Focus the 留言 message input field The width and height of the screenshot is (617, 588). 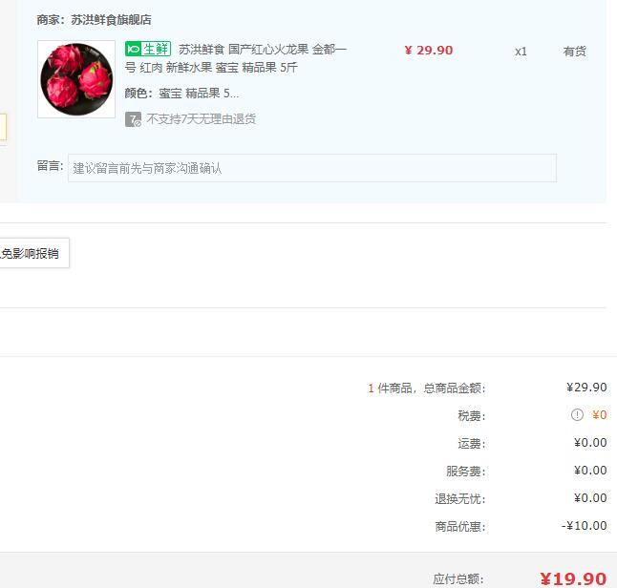[312, 168]
